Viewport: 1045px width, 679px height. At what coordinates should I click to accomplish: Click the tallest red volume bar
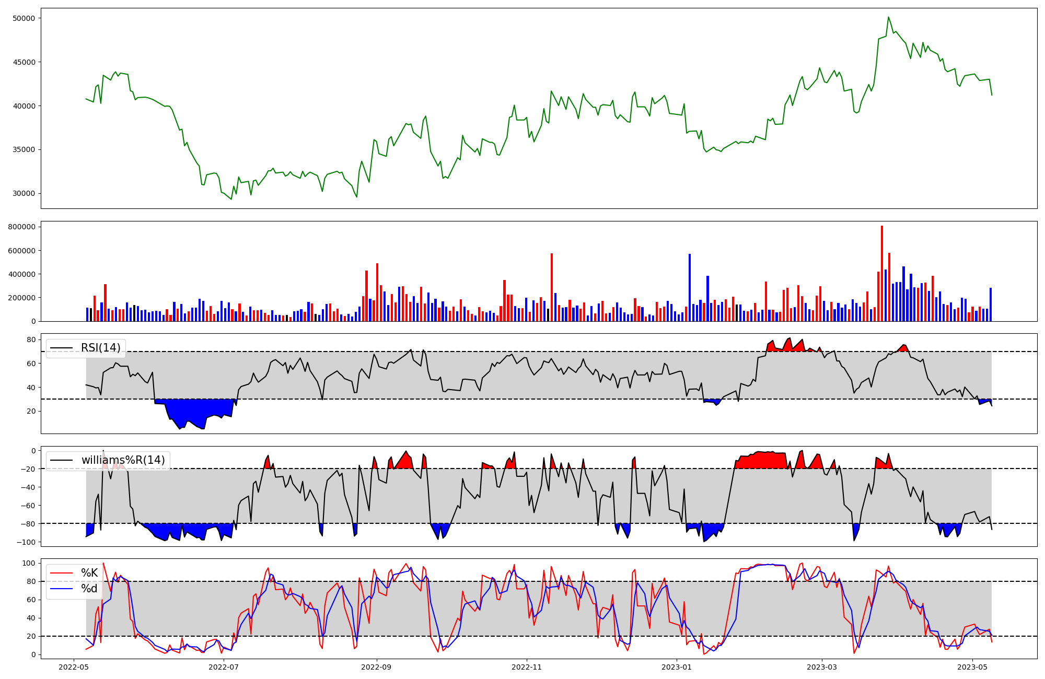(x=882, y=272)
